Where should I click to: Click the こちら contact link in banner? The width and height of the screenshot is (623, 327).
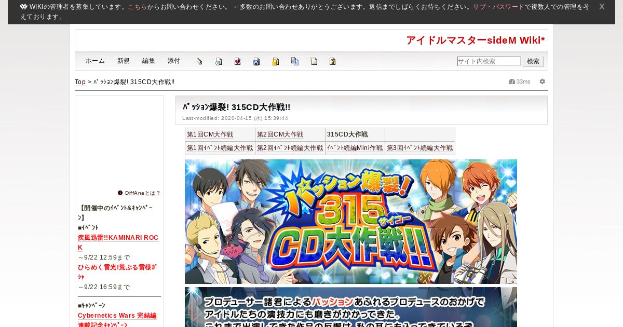pyautogui.click(x=137, y=7)
